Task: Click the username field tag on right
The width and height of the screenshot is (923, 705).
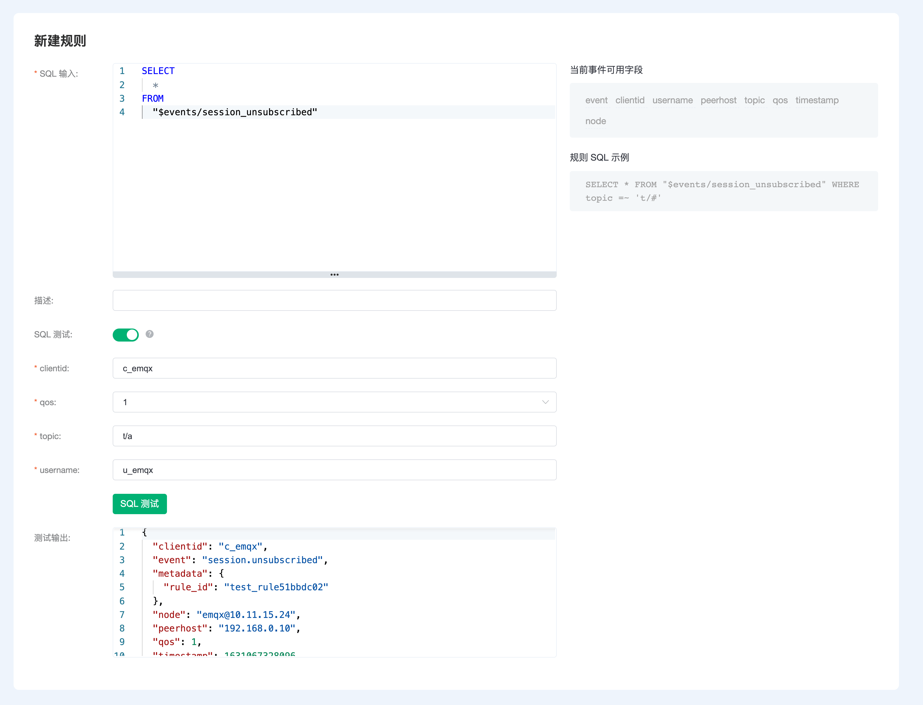Action: [x=672, y=100]
